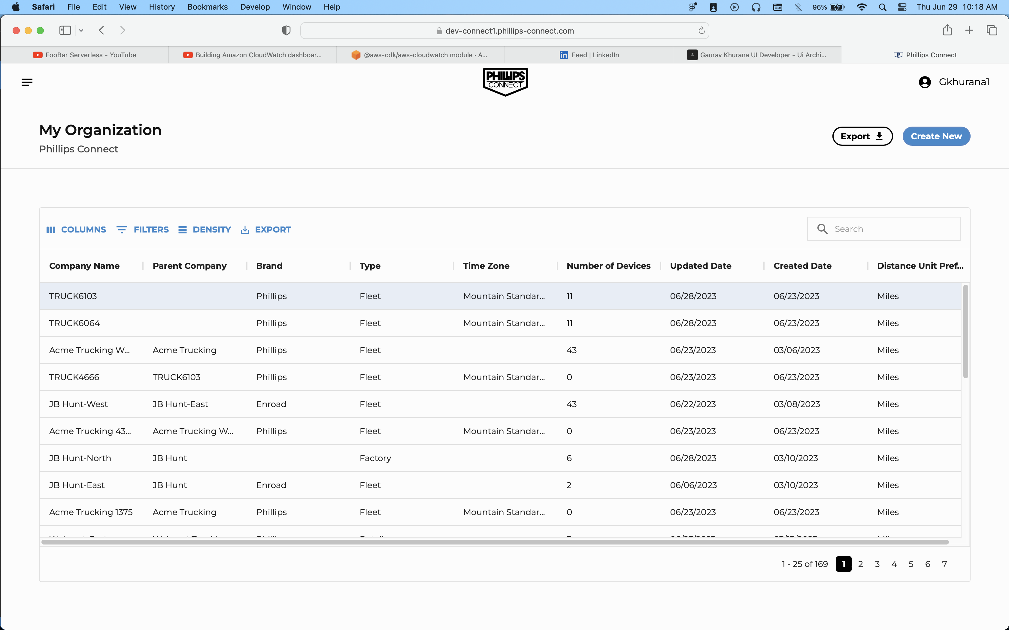
Task: Select the Phillips Connect tab
Action: pos(925,55)
